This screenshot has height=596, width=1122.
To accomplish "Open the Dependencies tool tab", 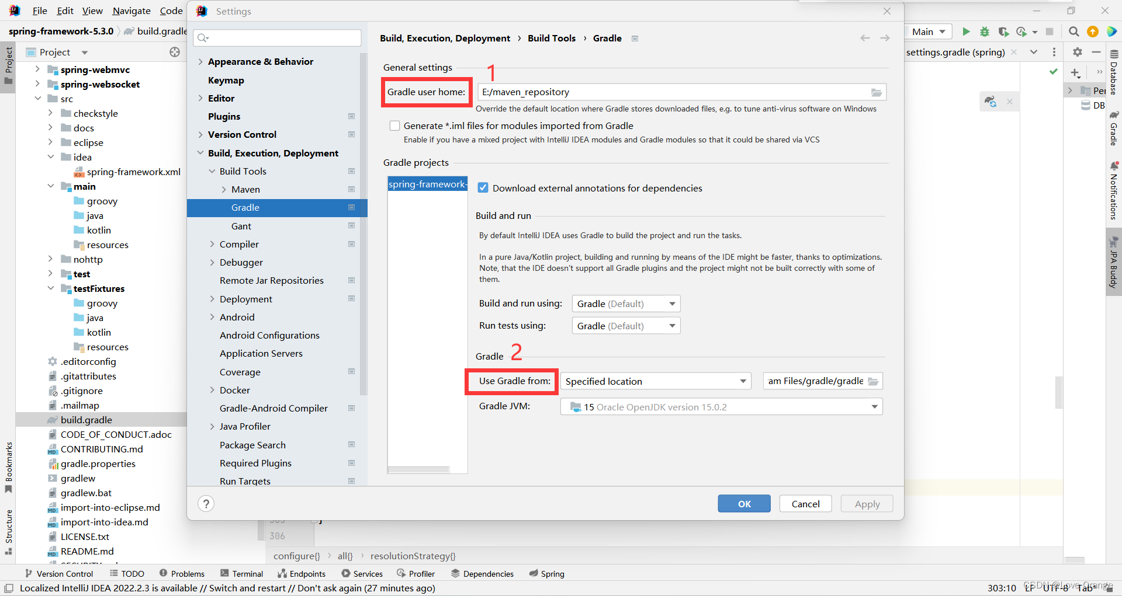I will click(x=482, y=574).
